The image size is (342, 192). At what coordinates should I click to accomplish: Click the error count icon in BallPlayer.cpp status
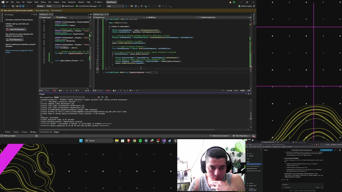pyautogui.click(x=108, y=90)
